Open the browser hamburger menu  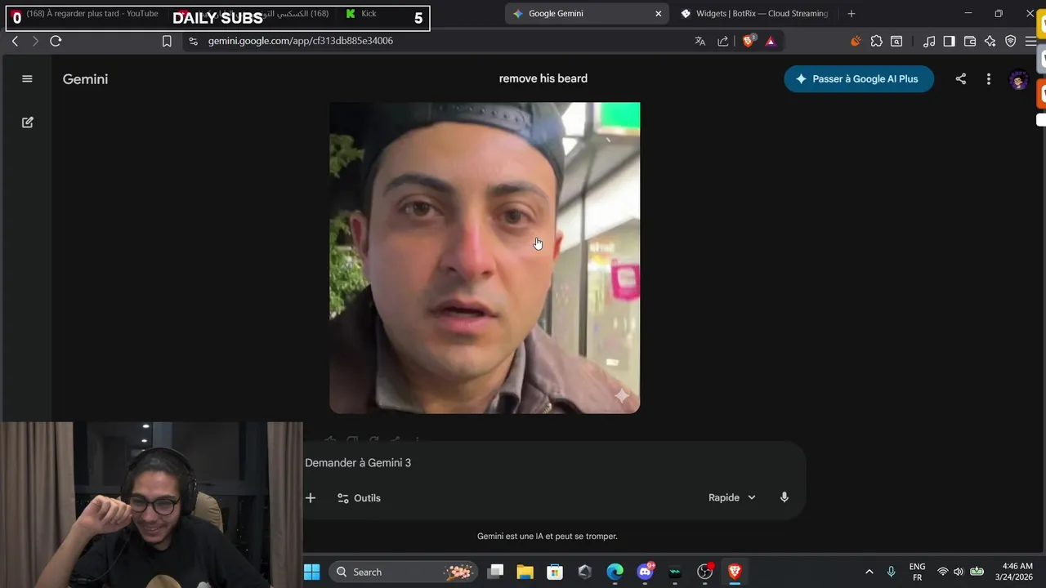point(1031,41)
